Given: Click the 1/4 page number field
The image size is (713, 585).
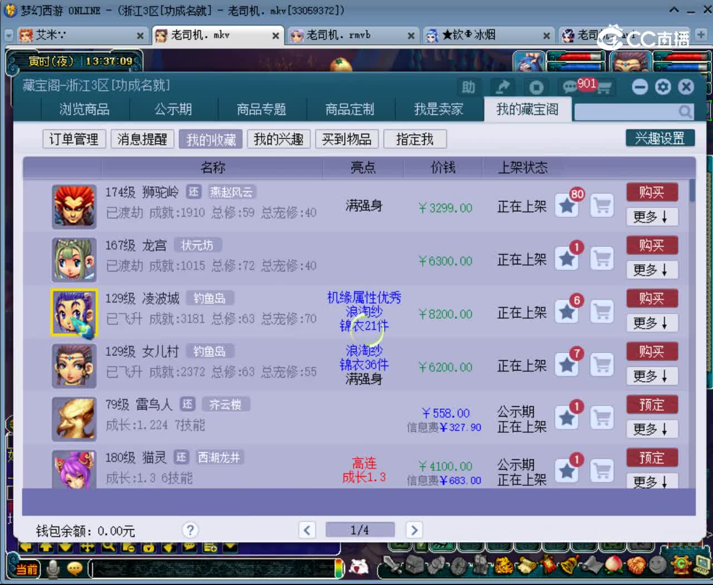Looking at the screenshot, I should pyautogui.click(x=360, y=530).
